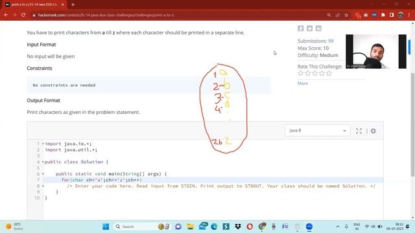Open Dropbox from the taskbar
Image resolution: width=415 pixels, height=233 pixels.
tap(238, 227)
